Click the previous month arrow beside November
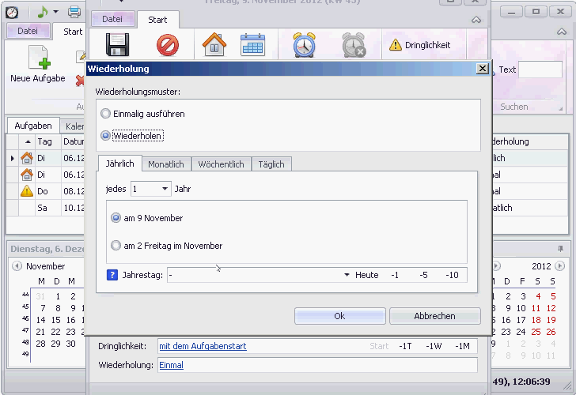This screenshot has width=576, height=395. coord(17,266)
